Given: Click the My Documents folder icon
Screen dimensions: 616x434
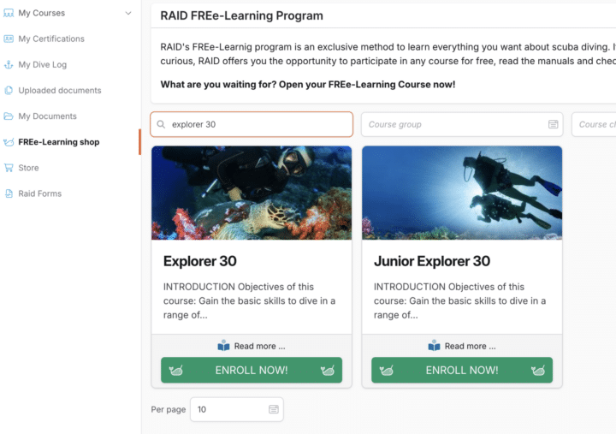Looking at the screenshot, I should click(9, 116).
